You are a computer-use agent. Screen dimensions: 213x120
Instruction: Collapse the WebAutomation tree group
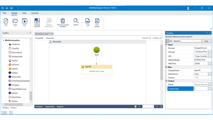[3, 40]
